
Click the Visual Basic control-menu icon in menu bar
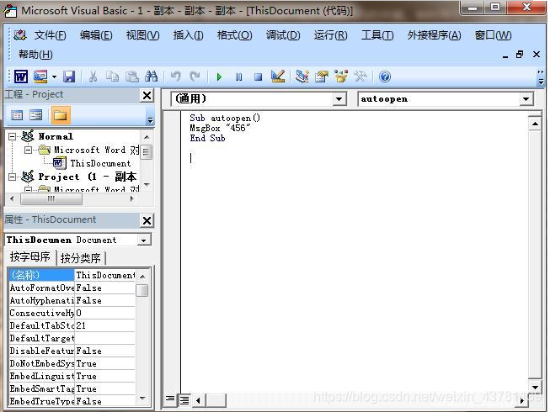pyautogui.click(x=19, y=35)
